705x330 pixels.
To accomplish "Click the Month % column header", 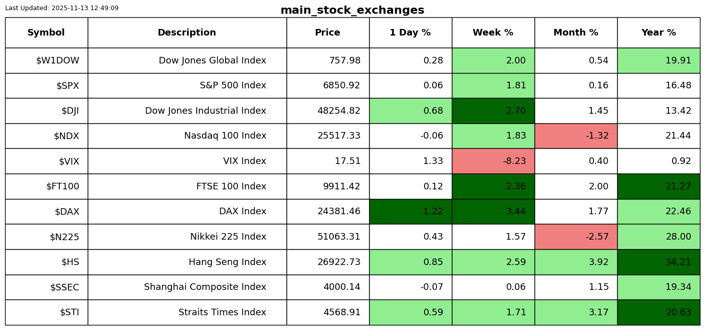I will click(576, 33).
